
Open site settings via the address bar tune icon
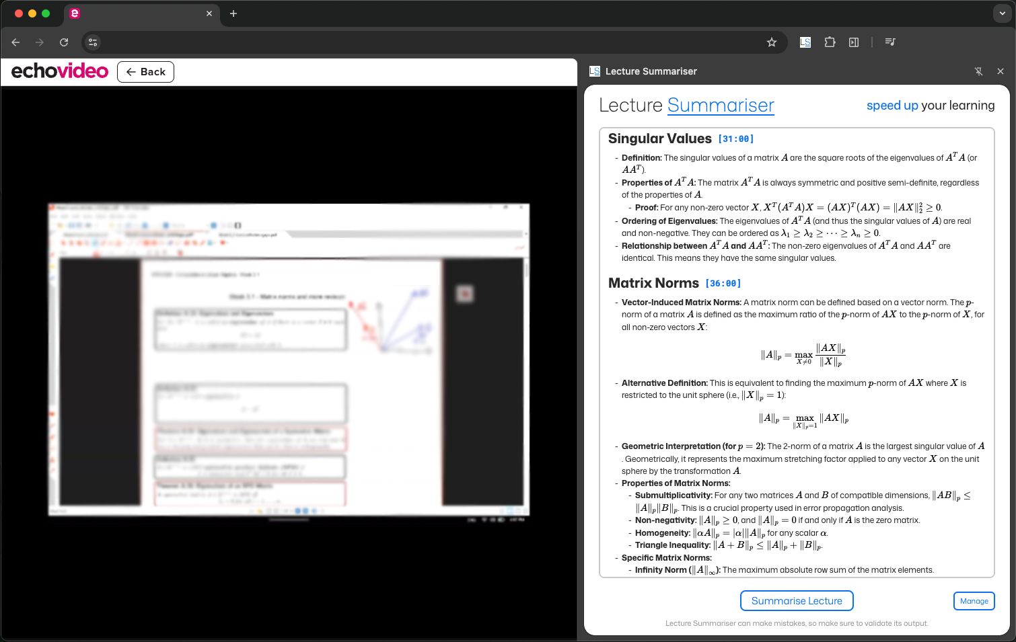point(92,42)
